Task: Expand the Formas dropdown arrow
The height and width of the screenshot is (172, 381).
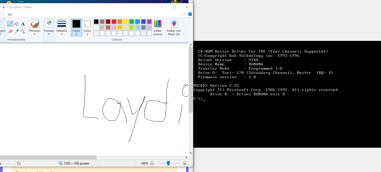Action: [x=49, y=34]
